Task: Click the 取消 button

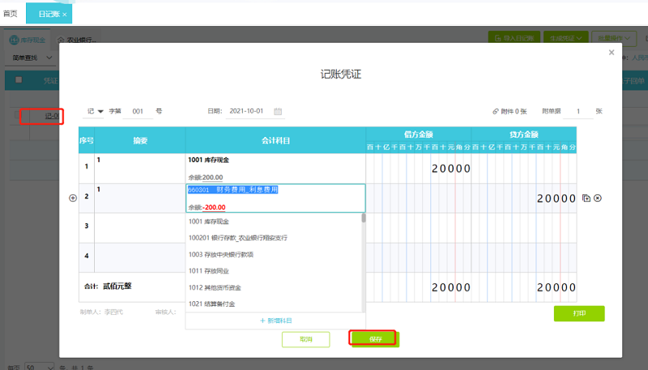Action: [x=305, y=338]
